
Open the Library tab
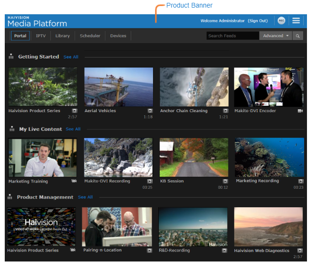[x=62, y=36]
